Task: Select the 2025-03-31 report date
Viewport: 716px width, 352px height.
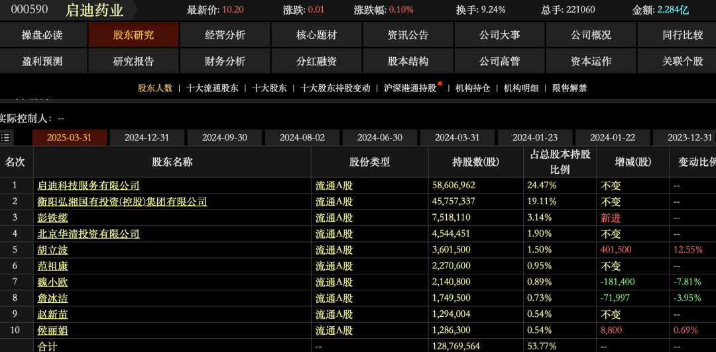Action: coord(70,137)
